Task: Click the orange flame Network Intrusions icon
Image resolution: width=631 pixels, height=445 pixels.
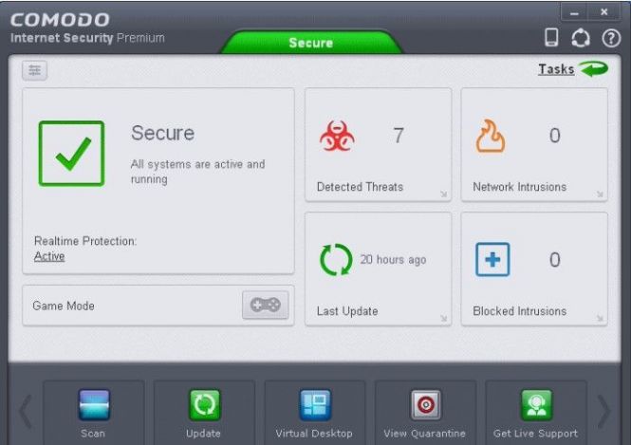Action: (491, 136)
